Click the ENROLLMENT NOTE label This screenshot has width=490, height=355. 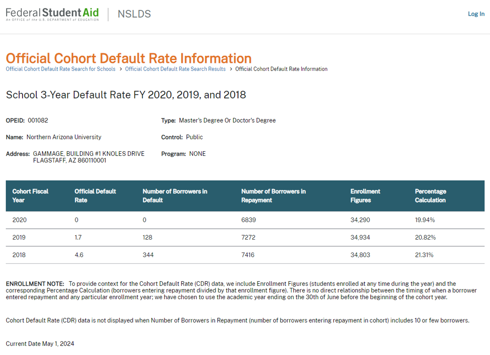tap(35, 284)
